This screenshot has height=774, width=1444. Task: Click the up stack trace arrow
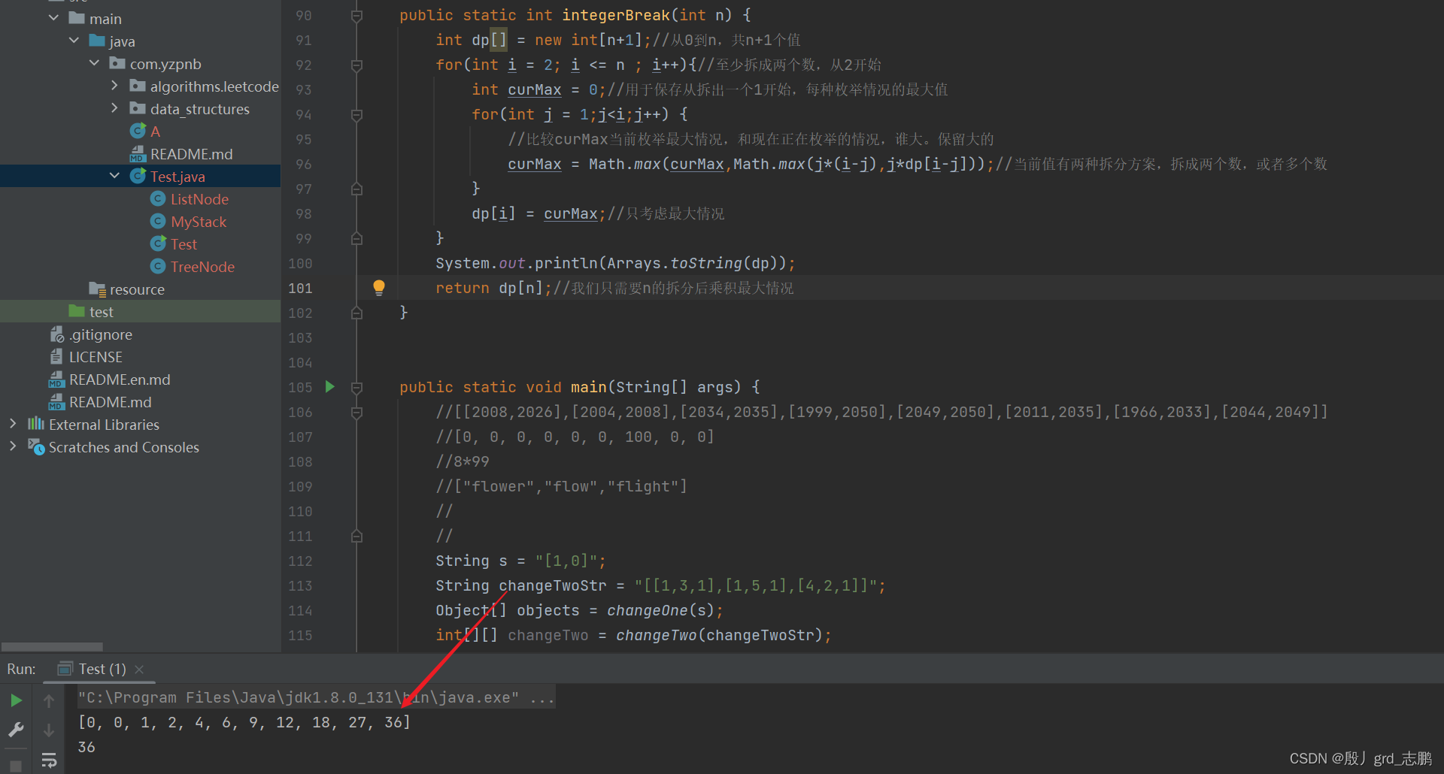[49, 700]
